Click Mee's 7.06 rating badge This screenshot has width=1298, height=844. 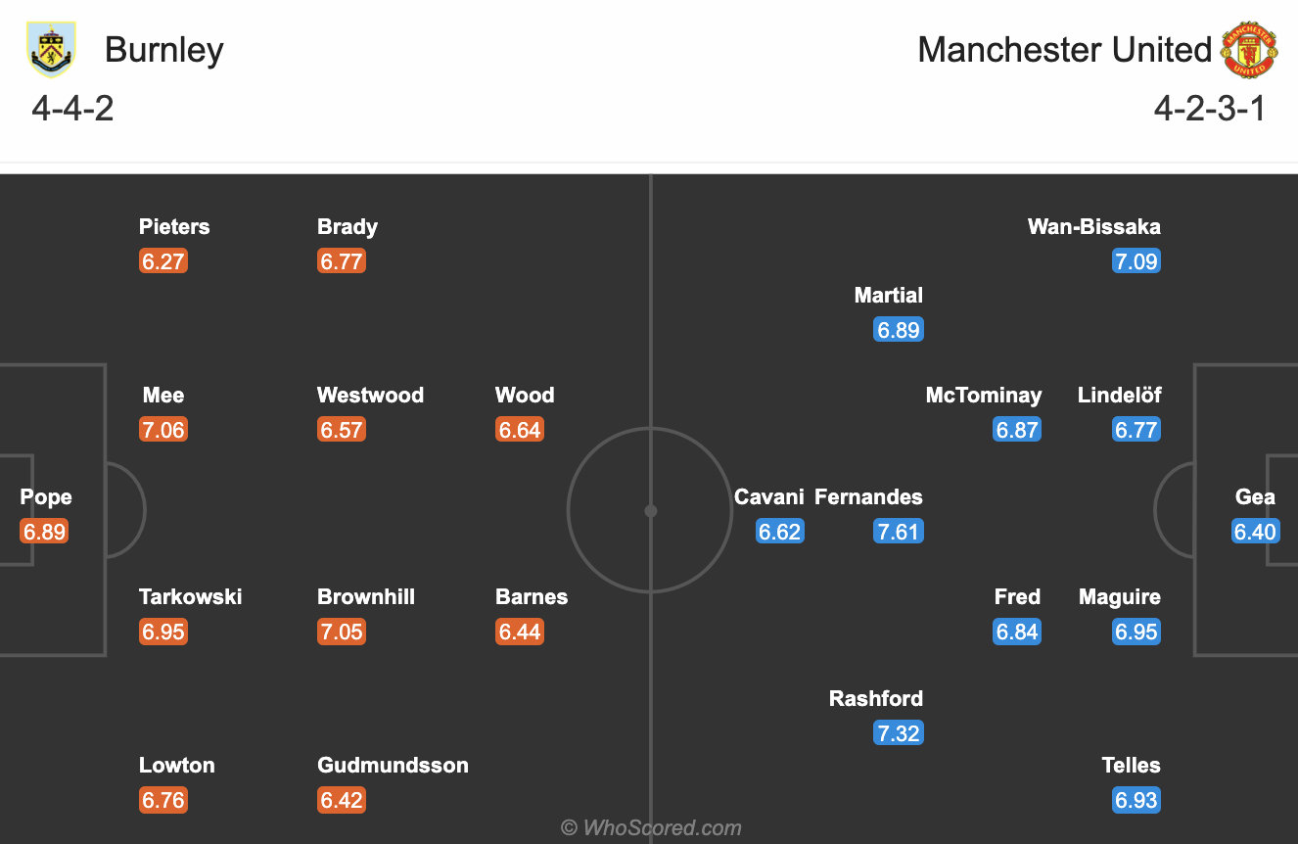163,430
